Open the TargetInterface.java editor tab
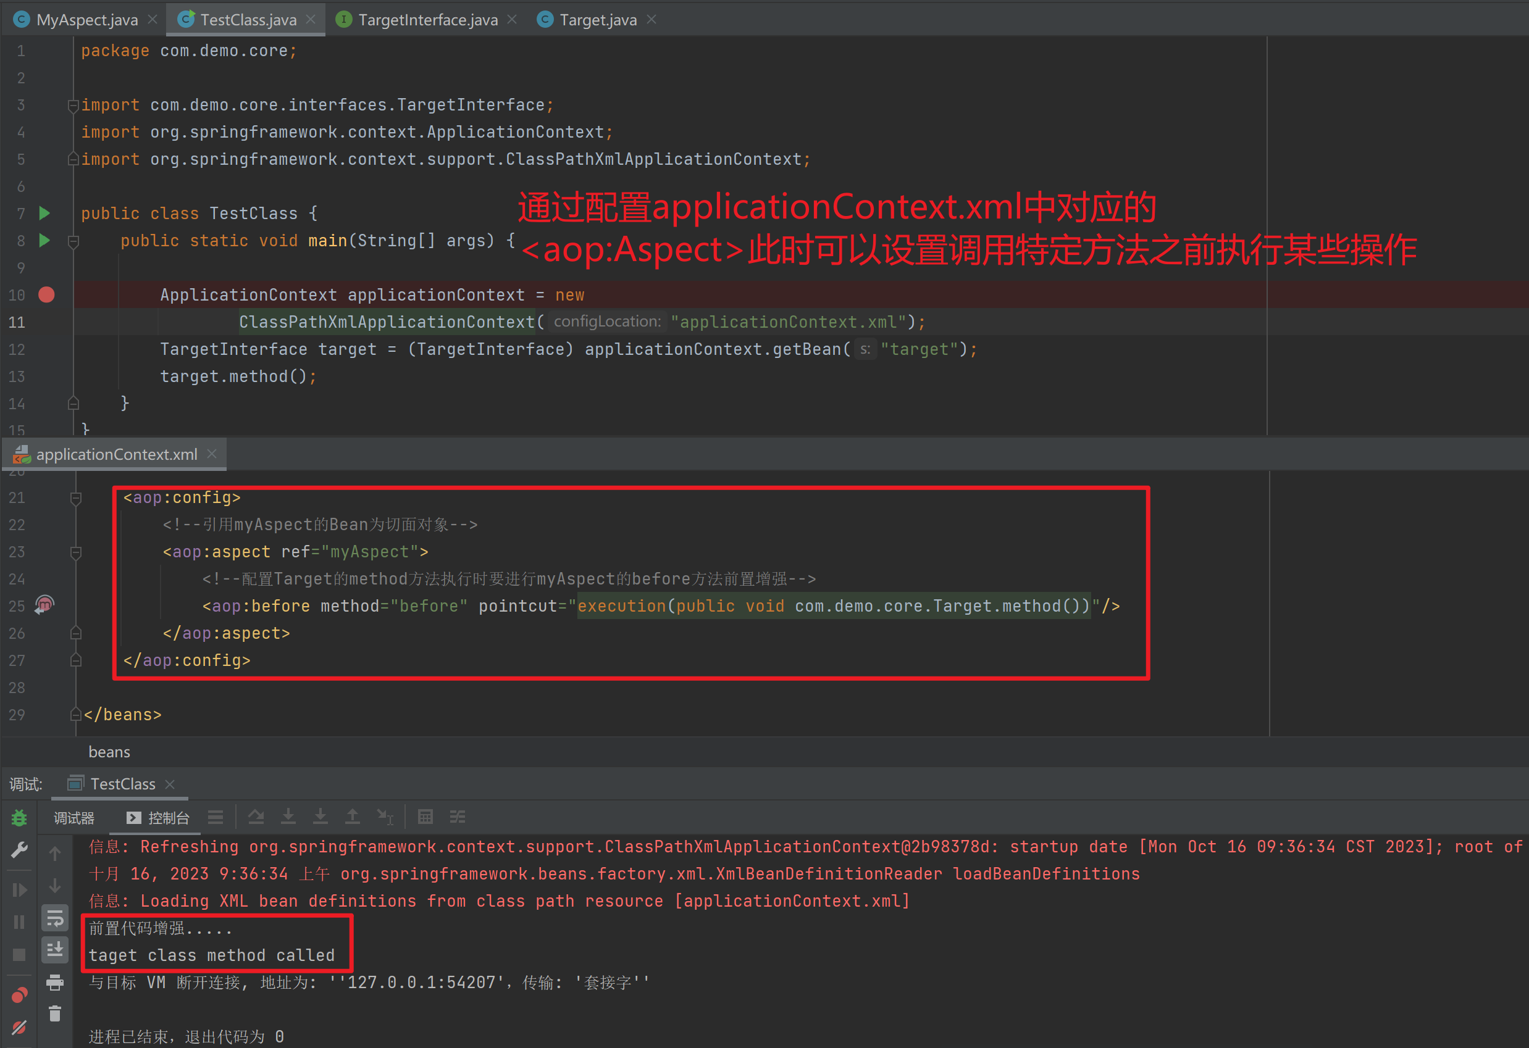This screenshot has height=1048, width=1529. point(427,20)
